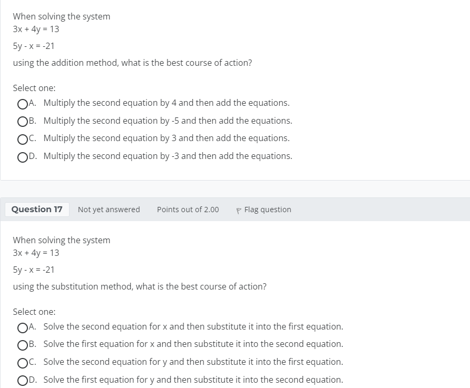Click the Points out of 2.00 text
The height and width of the screenshot is (388, 470).
pyautogui.click(x=188, y=210)
